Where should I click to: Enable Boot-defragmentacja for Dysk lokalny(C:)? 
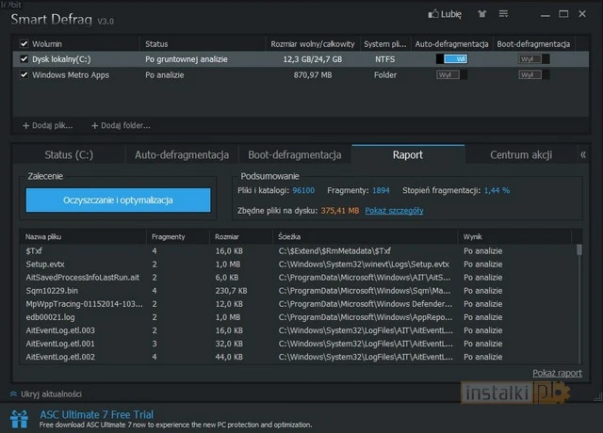[534, 58]
